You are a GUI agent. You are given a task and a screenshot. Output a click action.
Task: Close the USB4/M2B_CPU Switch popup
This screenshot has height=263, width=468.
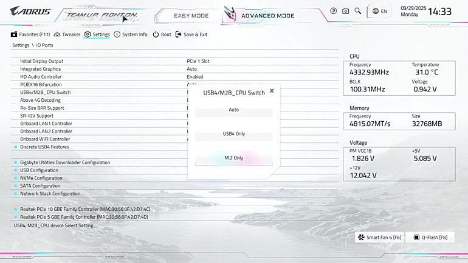point(272,91)
